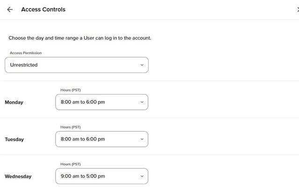
Task: Click the chevron in Tuesday's hours field
Action: click(142, 139)
